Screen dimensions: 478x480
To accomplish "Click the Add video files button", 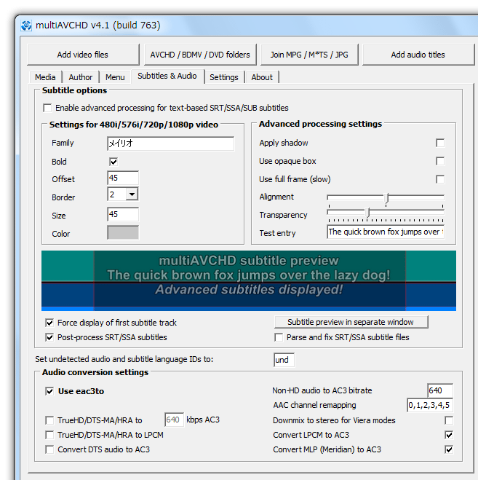I will (x=83, y=55).
